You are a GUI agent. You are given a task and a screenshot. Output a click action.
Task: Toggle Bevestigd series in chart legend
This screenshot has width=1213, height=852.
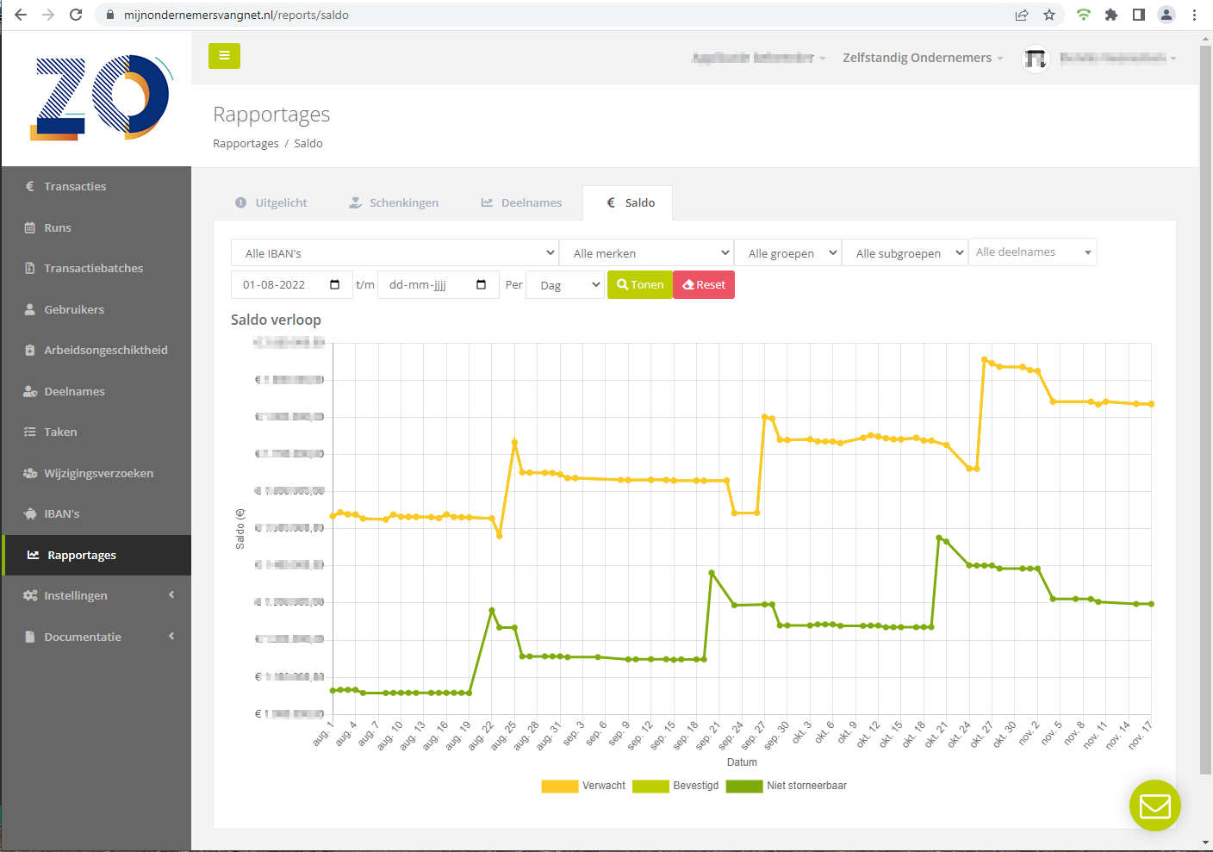675,786
